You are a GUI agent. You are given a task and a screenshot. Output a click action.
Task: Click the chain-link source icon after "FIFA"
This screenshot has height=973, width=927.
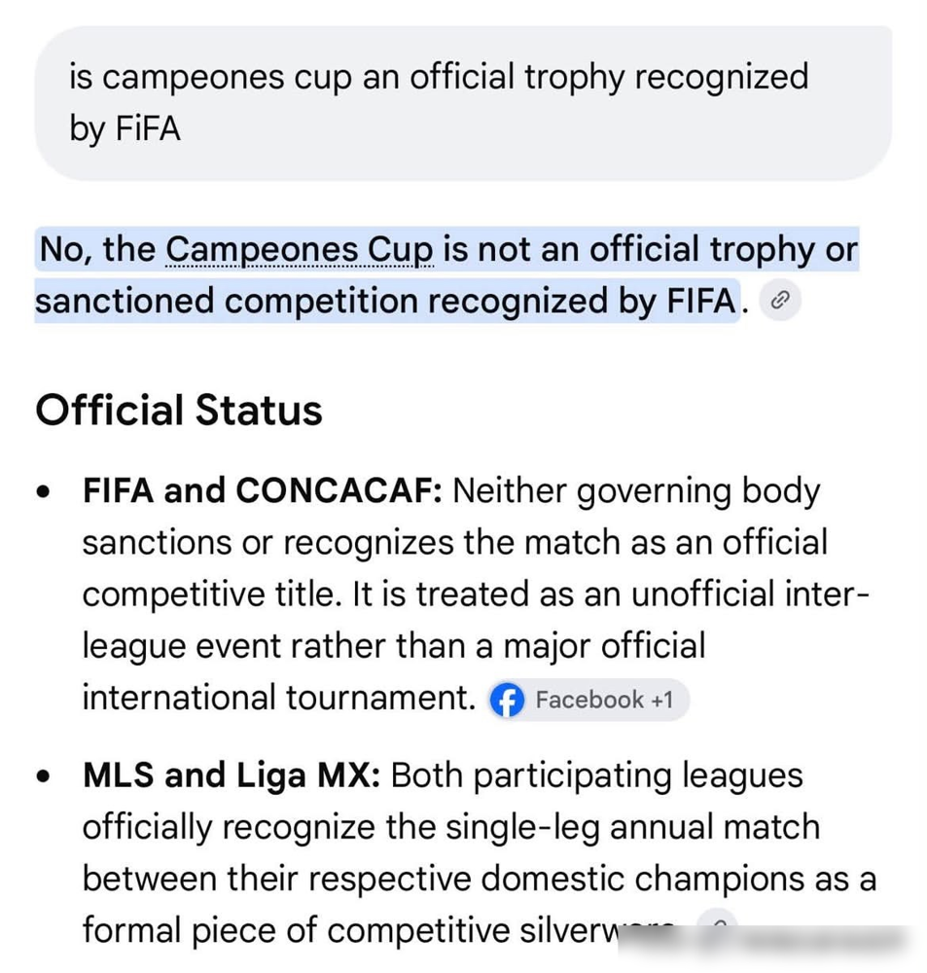tap(779, 301)
